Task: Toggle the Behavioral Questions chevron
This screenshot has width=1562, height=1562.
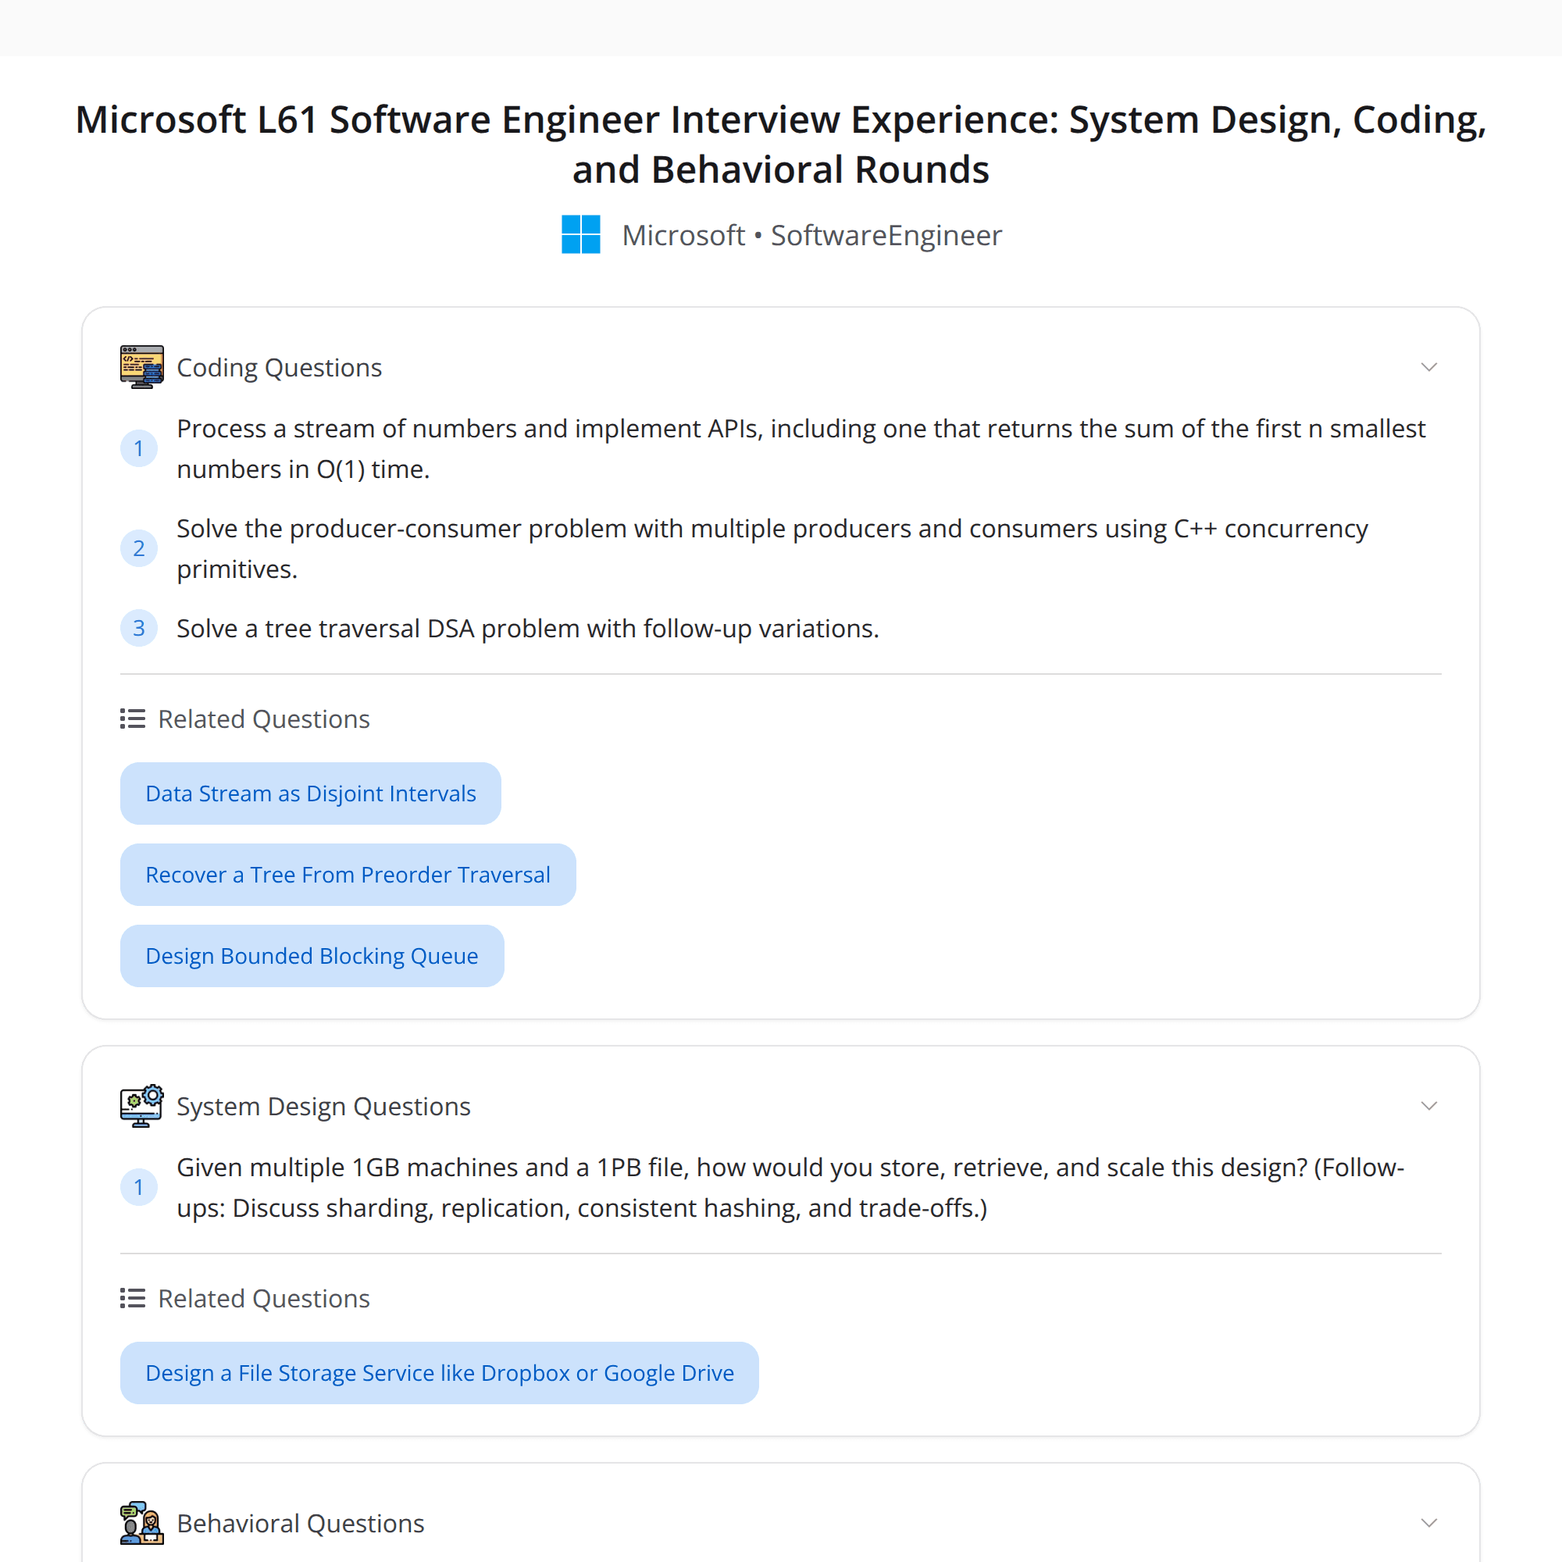Action: coord(1428,1523)
